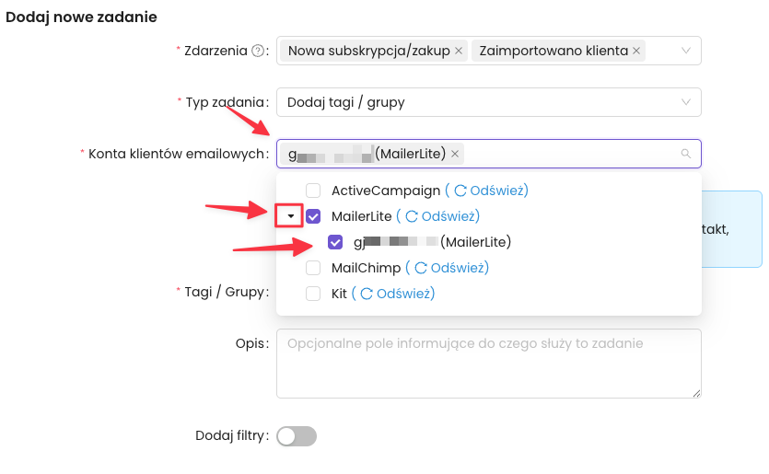
Task: Check the ActiveCampaign checkbox
Action: [x=313, y=191]
